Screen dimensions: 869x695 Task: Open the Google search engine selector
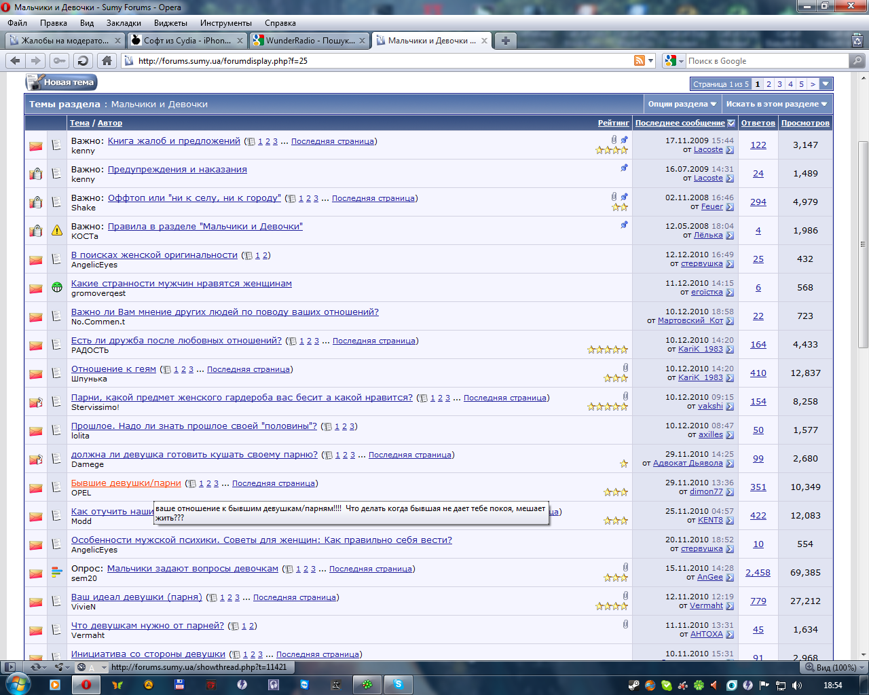[x=673, y=61]
